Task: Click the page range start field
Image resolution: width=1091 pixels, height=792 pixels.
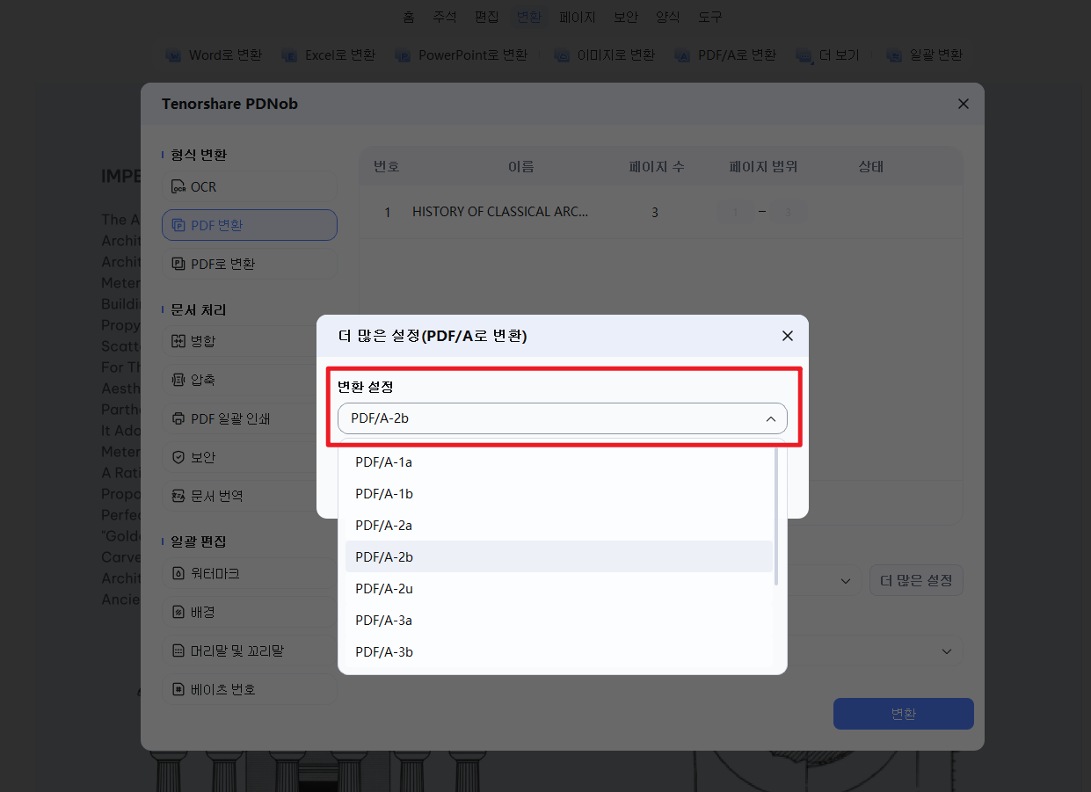Action: pyautogui.click(x=737, y=212)
